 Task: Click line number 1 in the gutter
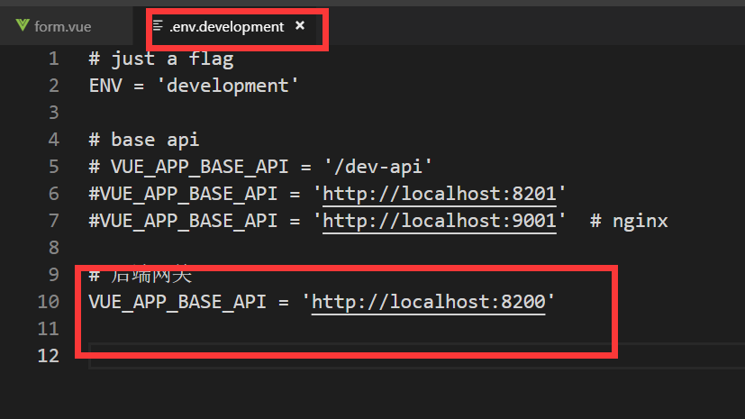point(53,59)
